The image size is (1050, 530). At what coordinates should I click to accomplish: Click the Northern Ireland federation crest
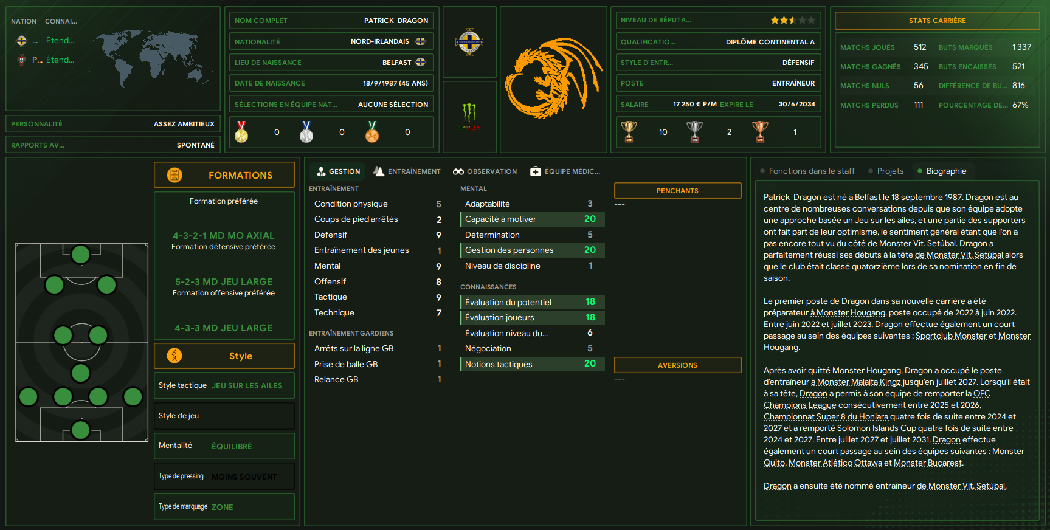click(x=469, y=42)
